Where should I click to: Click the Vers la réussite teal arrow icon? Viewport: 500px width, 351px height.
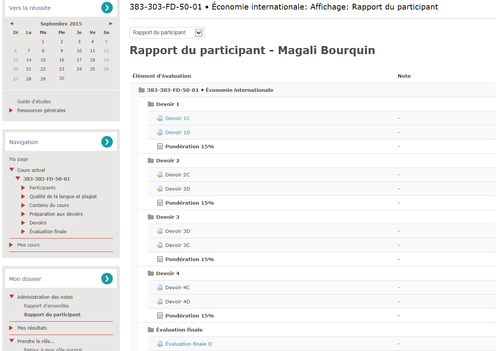(x=107, y=8)
